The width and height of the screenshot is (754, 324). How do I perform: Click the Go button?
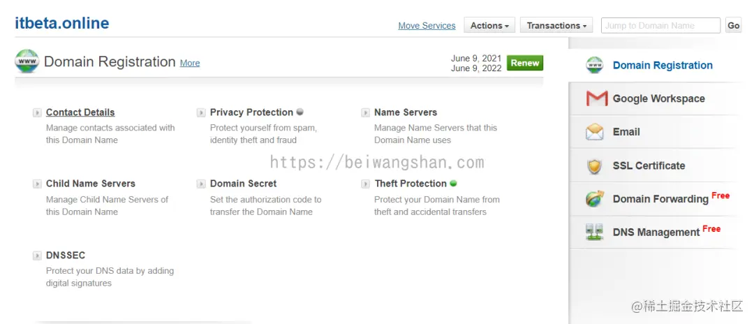pos(733,25)
